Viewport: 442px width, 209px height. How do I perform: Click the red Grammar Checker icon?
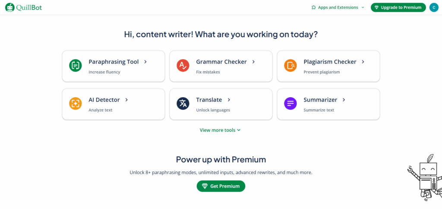click(183, 66)
